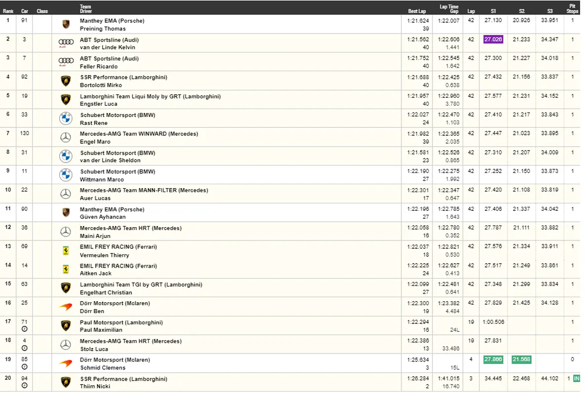
Task: Click the S1 column header
Action: pos(493,11)
